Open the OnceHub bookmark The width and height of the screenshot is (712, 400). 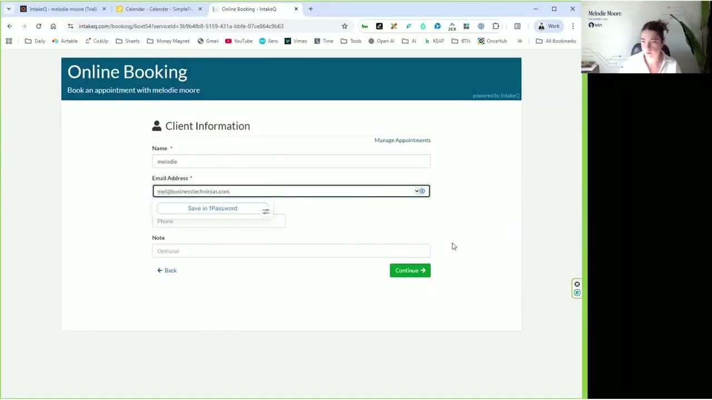(492, 41)
